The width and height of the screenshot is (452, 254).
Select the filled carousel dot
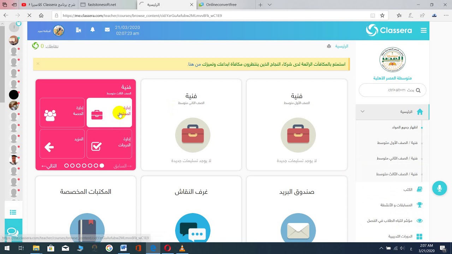click(102, 165)
